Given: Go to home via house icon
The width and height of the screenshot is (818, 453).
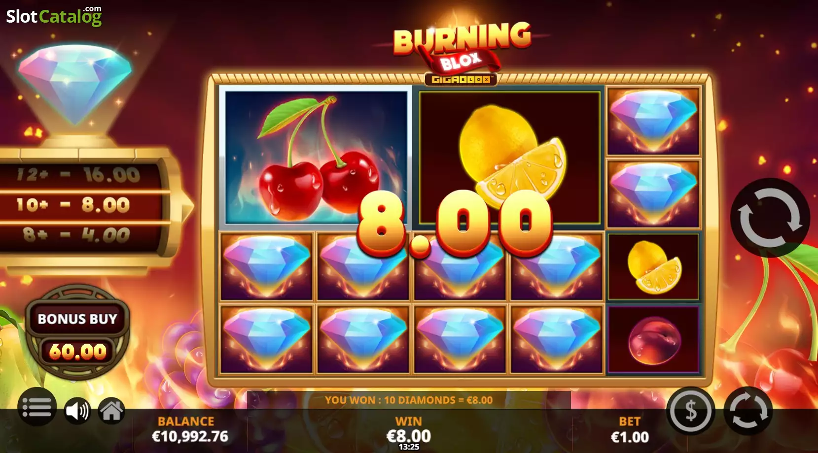Looking at the screenshot, I should tap(112, 411).
